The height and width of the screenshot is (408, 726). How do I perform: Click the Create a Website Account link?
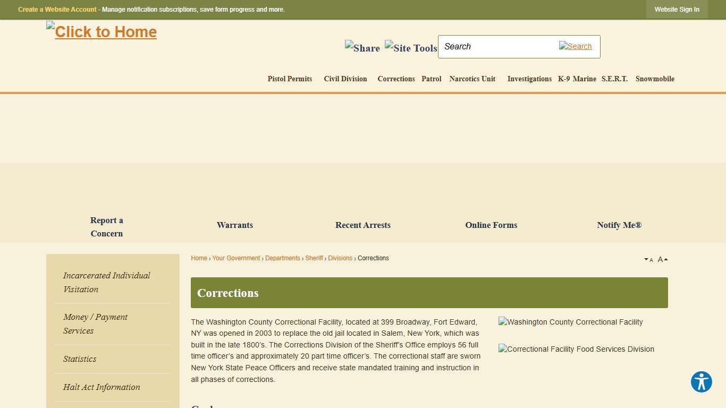pos(57,9)
